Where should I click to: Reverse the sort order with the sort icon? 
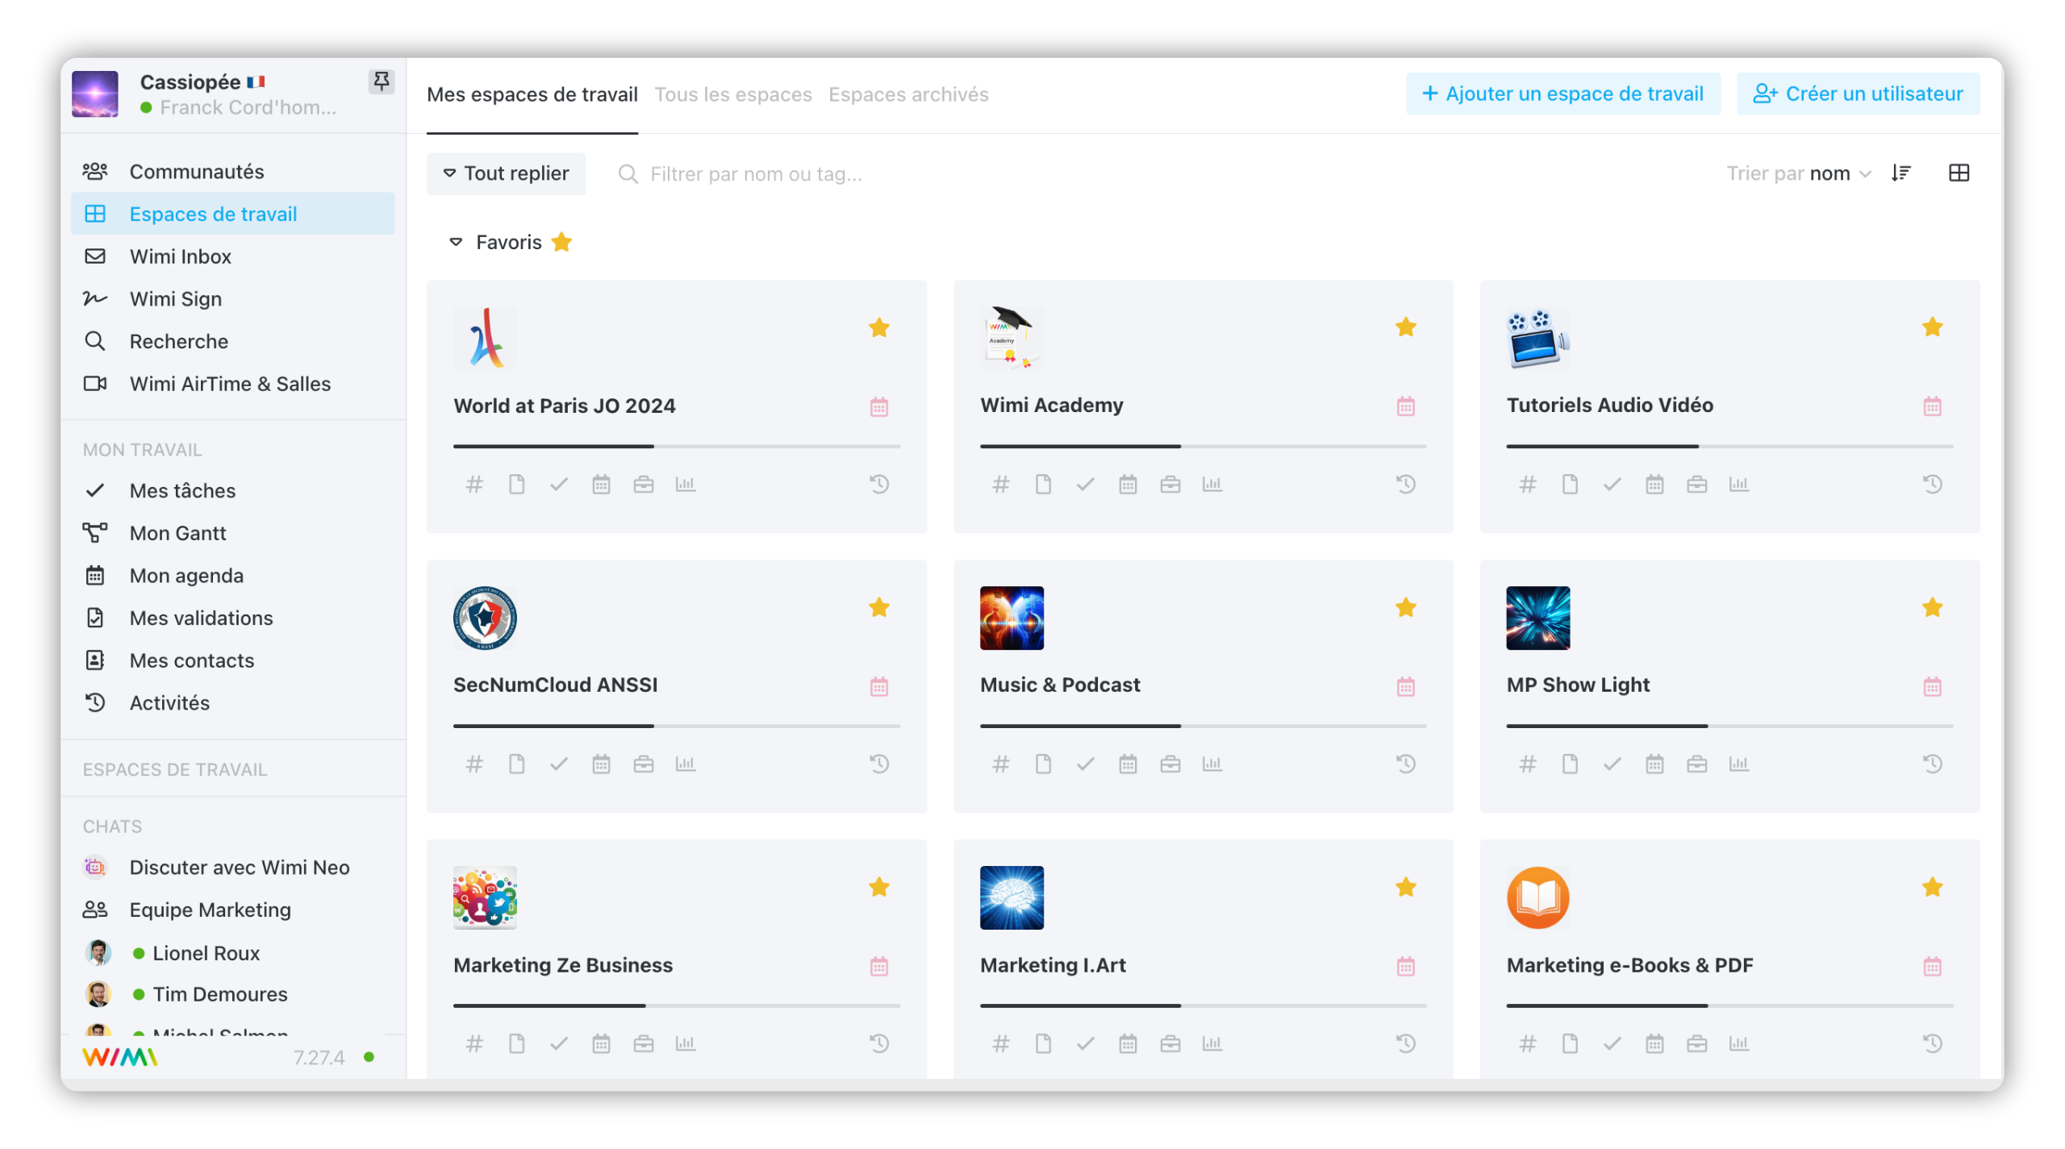[x=1901, y=173]
